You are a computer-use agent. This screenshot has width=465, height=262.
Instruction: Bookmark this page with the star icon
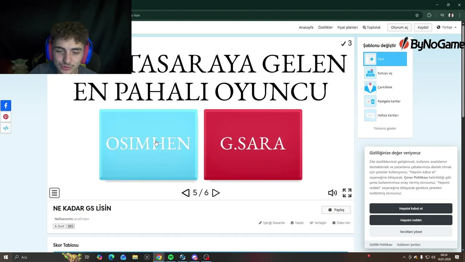417,15
